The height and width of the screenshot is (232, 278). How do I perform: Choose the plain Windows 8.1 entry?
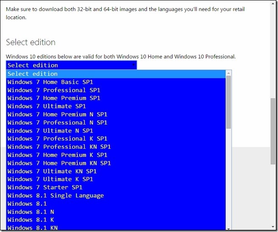click(116, 204)
